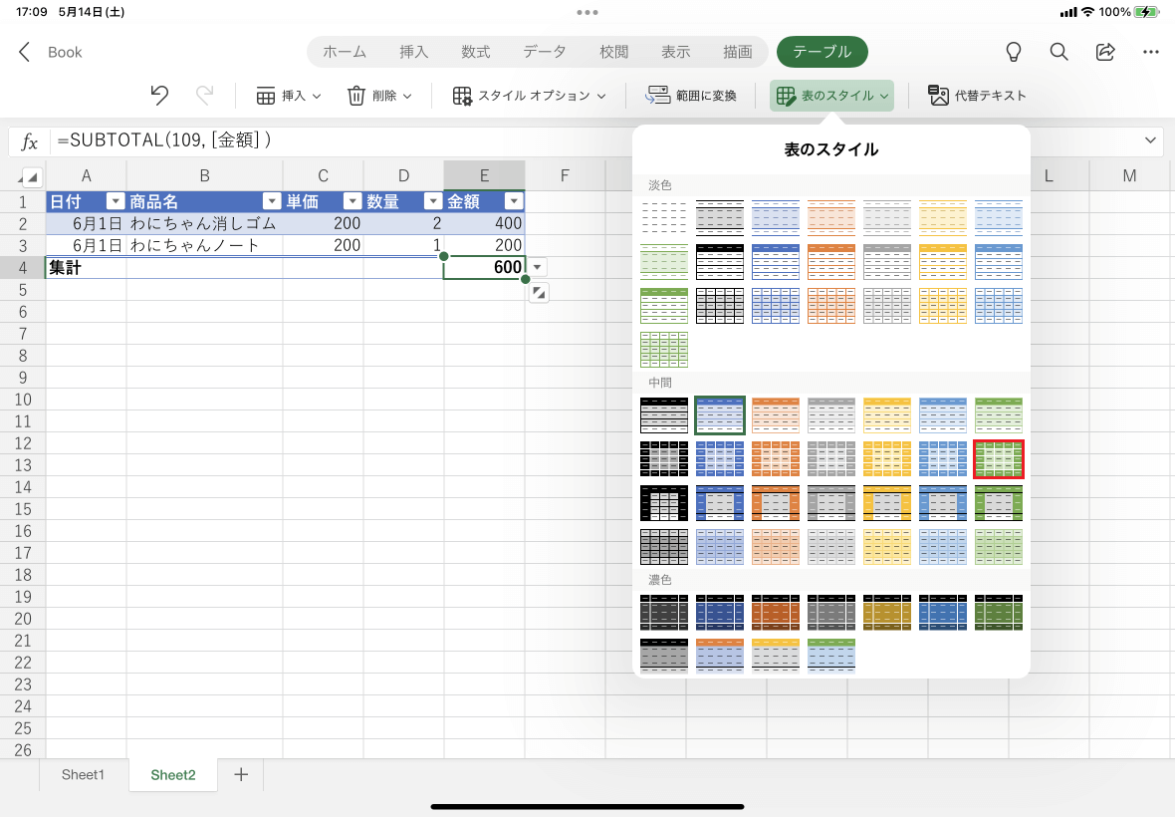Choose the yellow medium style in first 中間 row
Screen dimensions: 1175x817
tap(887, 415)
